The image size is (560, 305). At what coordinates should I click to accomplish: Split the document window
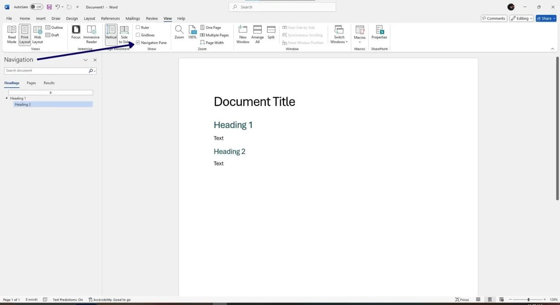point(271,33)
